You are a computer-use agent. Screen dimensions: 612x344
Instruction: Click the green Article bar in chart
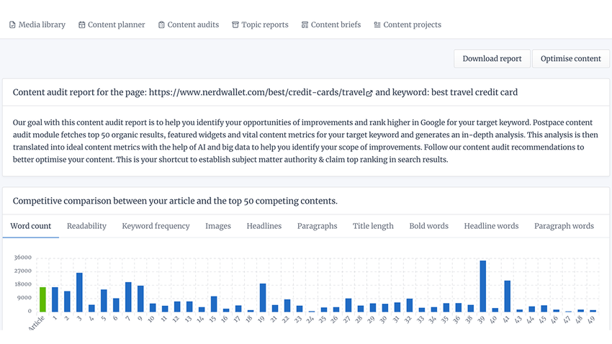pos(42,299)
